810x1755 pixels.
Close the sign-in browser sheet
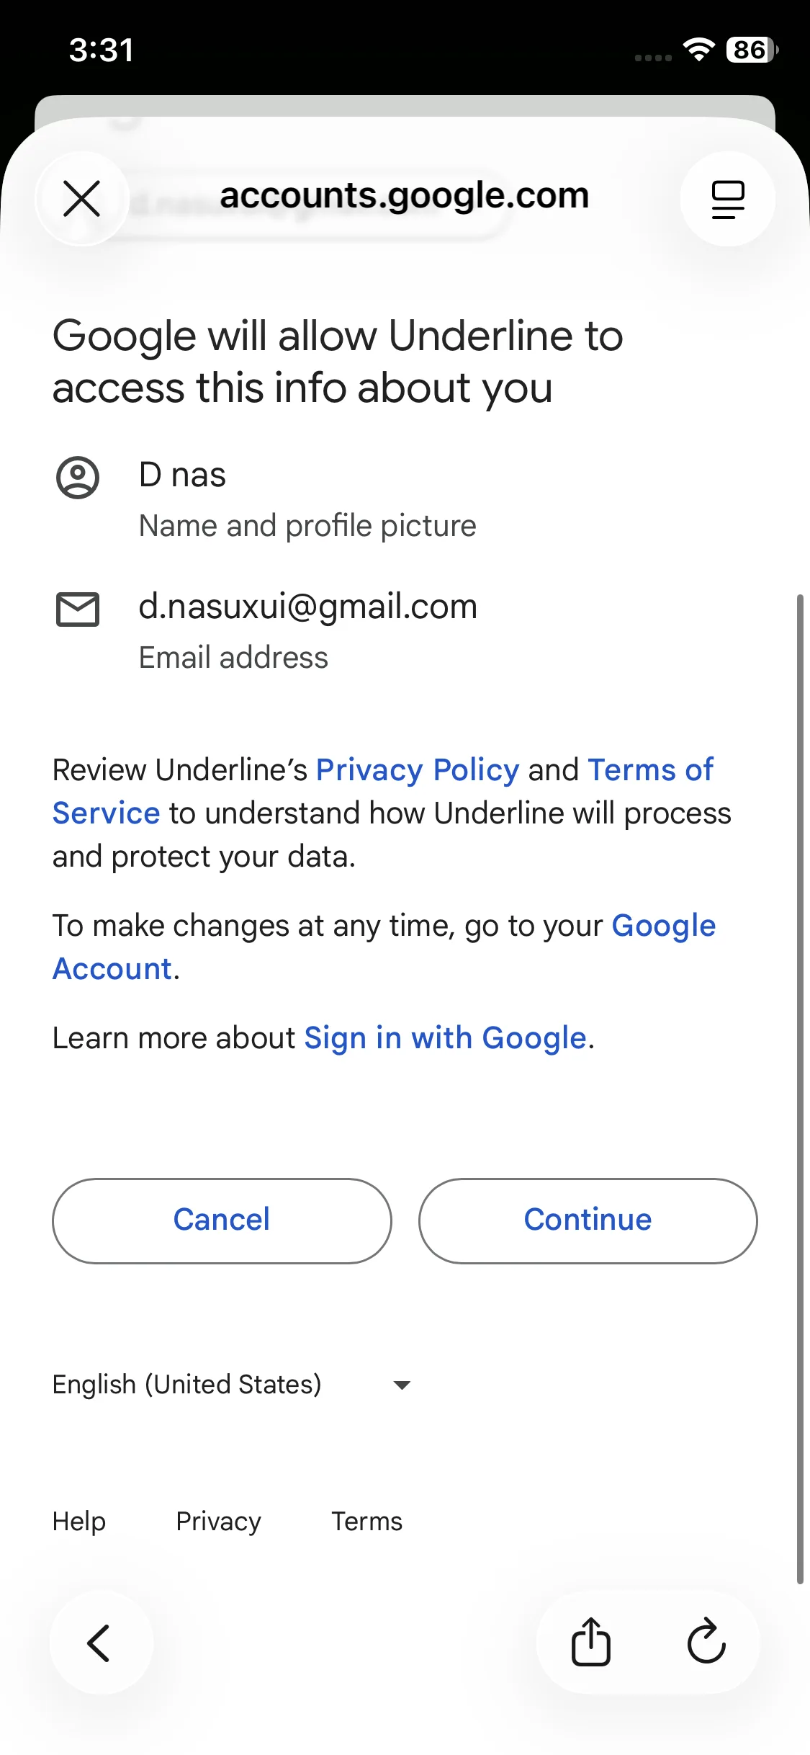click(82, 199)
